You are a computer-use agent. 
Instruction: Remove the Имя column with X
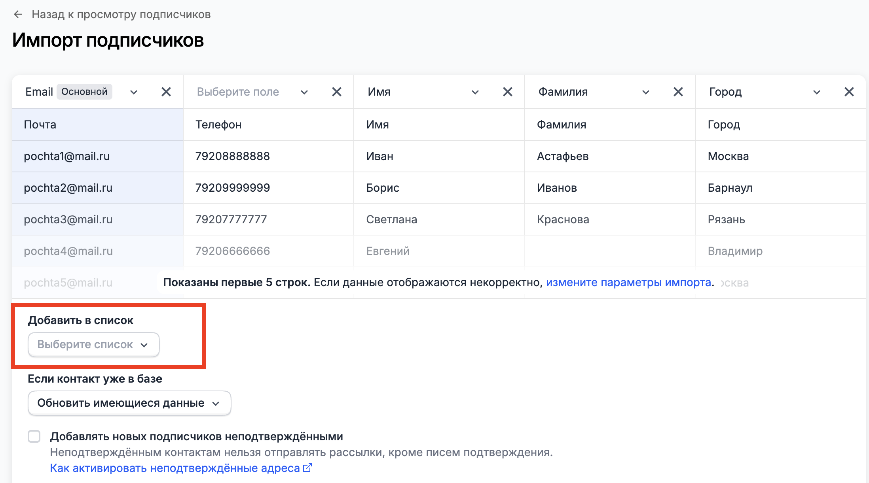[x=508, y=92]
